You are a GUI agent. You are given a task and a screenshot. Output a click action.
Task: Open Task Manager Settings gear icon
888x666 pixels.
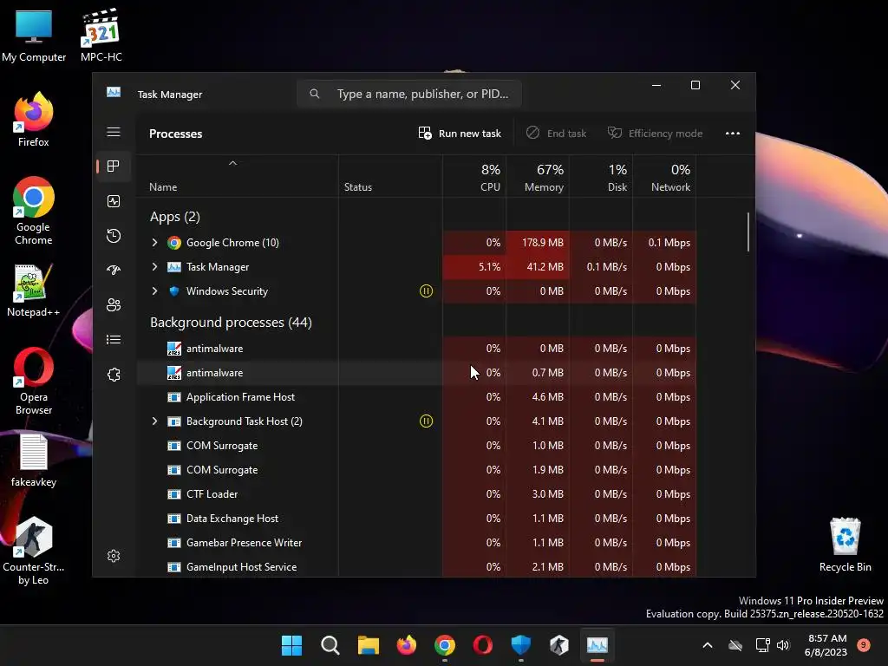[x=114, y=556]
